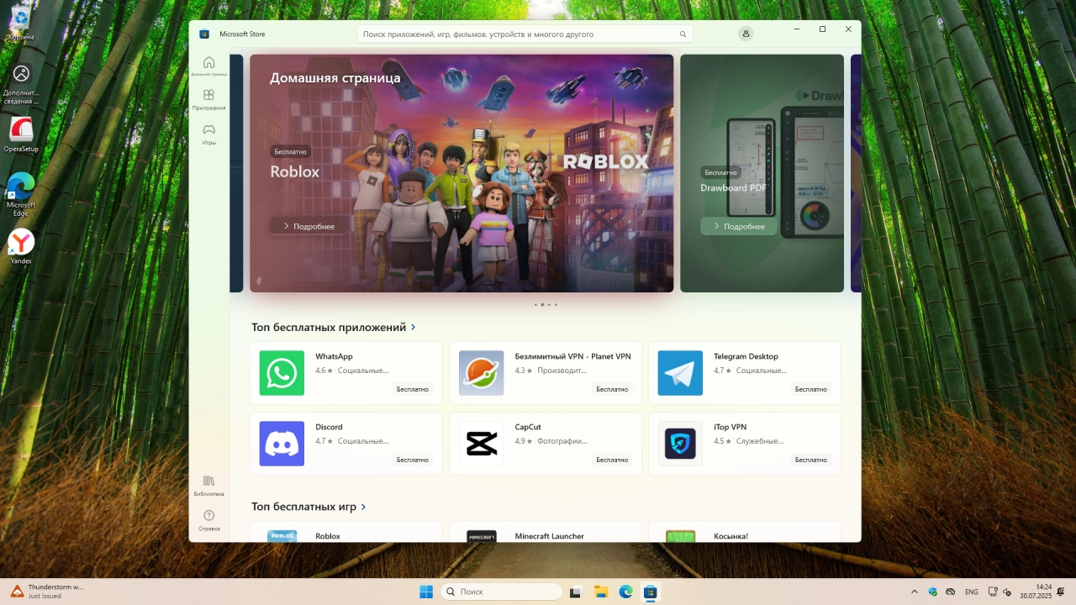This screenshot has width=1076, height=605.
Task: Open the Домашняя страница sidebar tab
Action: [208, 66]
